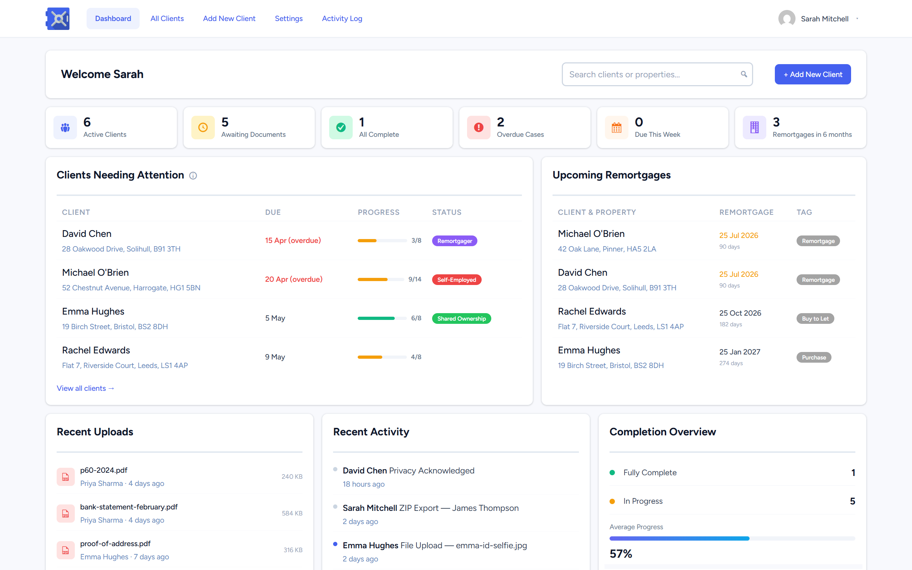Follow the View all clients link
This screenshot has width=912, height=570.
click(x=85, y=388)
